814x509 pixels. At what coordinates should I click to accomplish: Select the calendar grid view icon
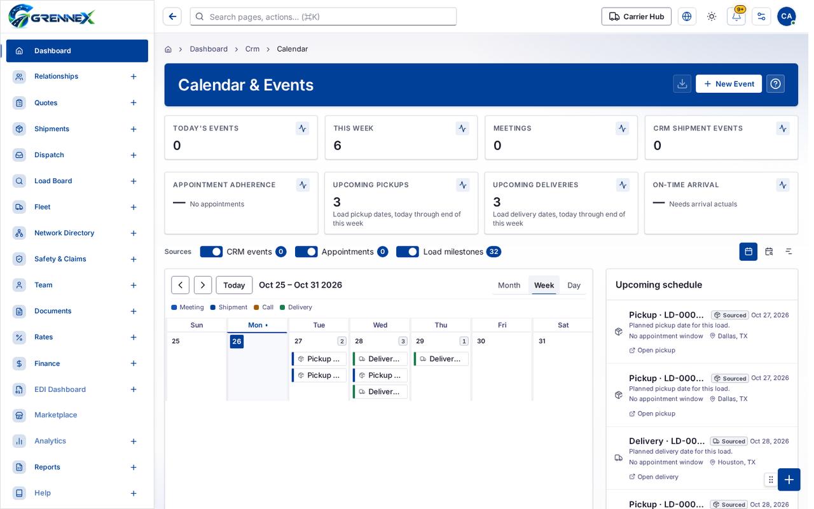748,251
